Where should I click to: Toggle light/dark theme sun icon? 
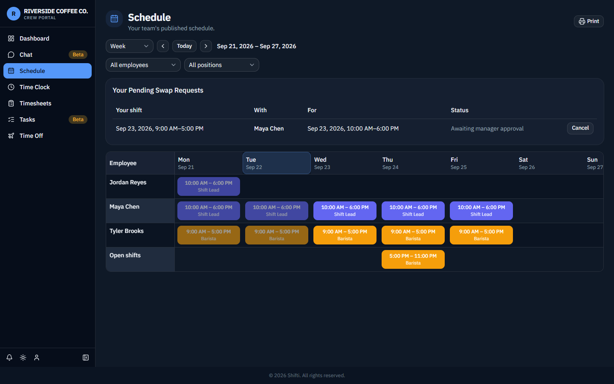coord(23,358)
